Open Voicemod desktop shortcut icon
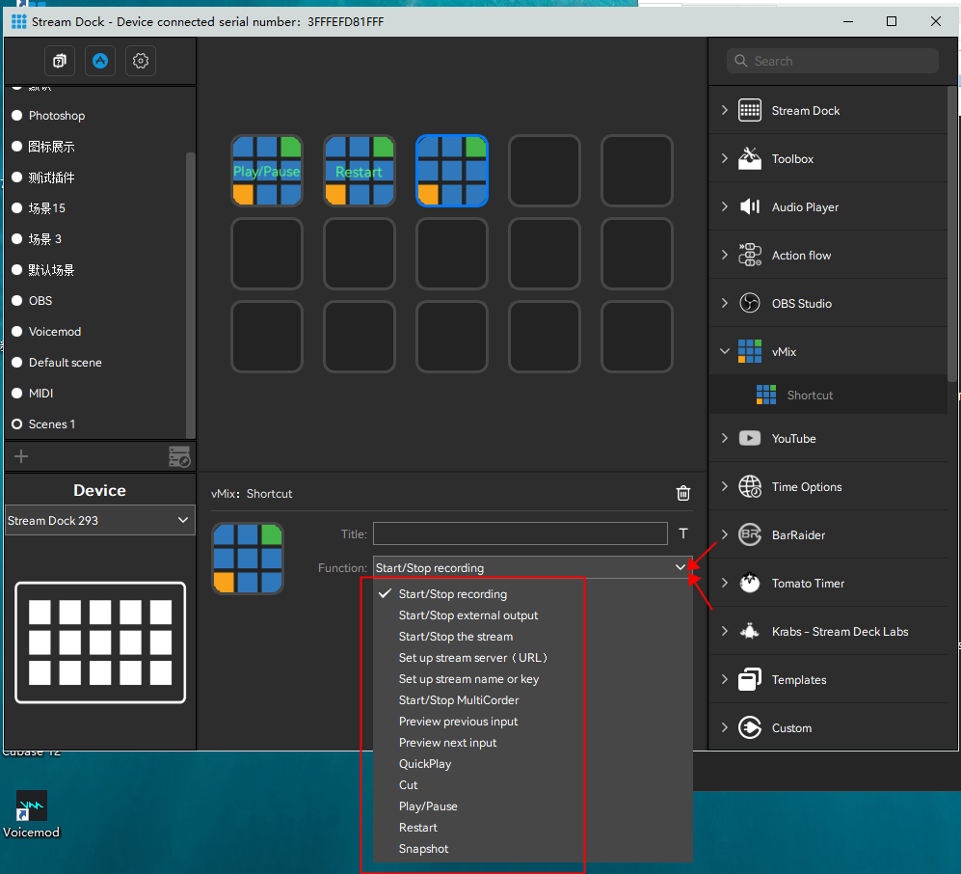 pyautogui.click(x=31, y=806)
